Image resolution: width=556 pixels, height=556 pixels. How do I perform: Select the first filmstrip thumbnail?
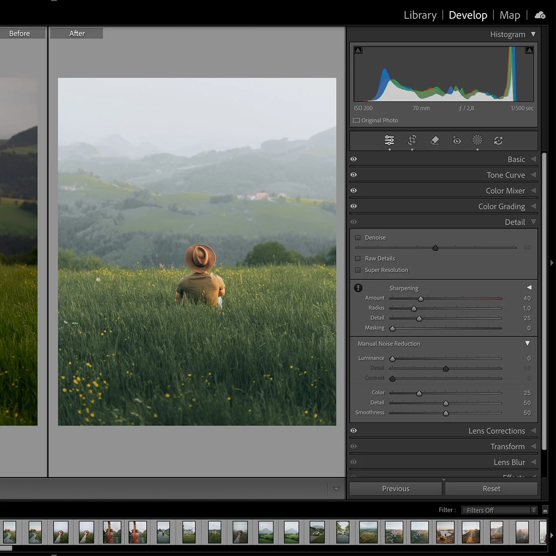[x=9, y=532]
